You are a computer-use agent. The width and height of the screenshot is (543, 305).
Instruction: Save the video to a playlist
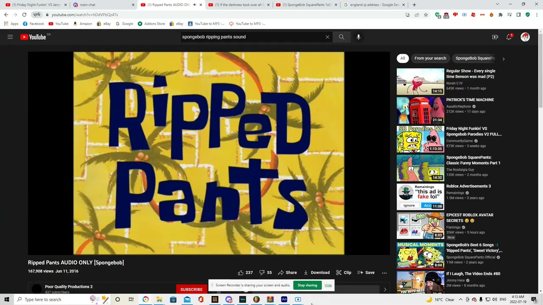(x=366, y=272)
